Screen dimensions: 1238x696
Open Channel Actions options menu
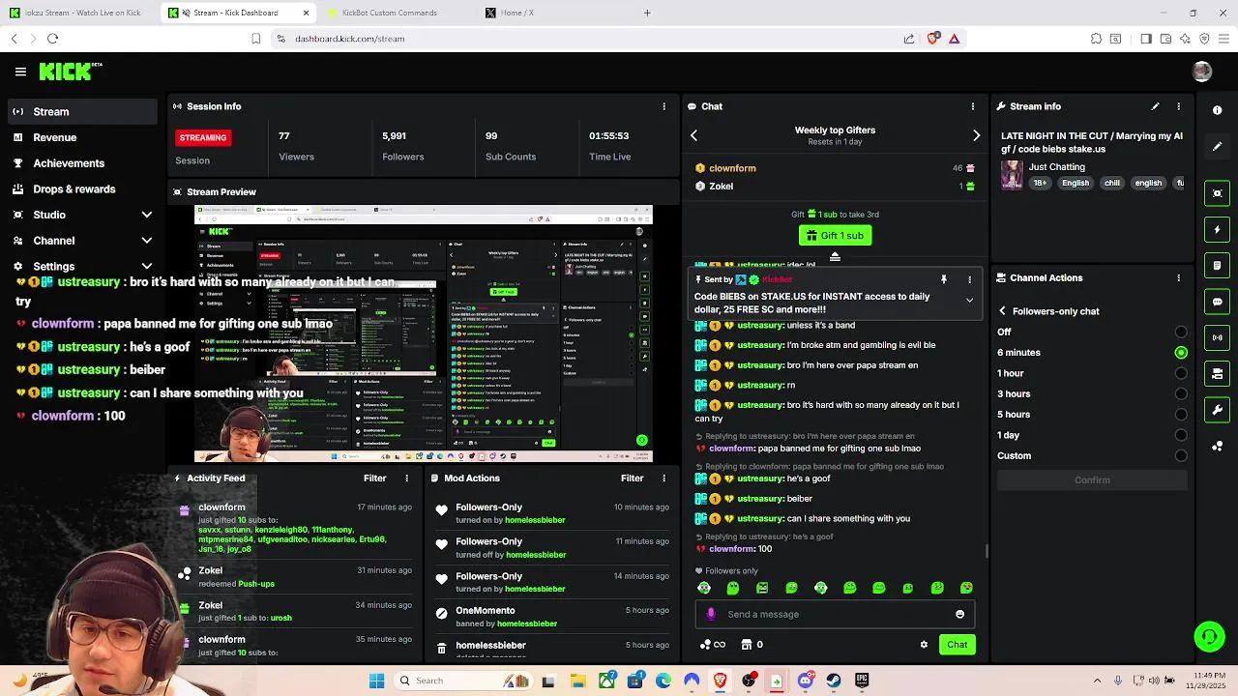pyautogui.click(x=1178, y=278)
